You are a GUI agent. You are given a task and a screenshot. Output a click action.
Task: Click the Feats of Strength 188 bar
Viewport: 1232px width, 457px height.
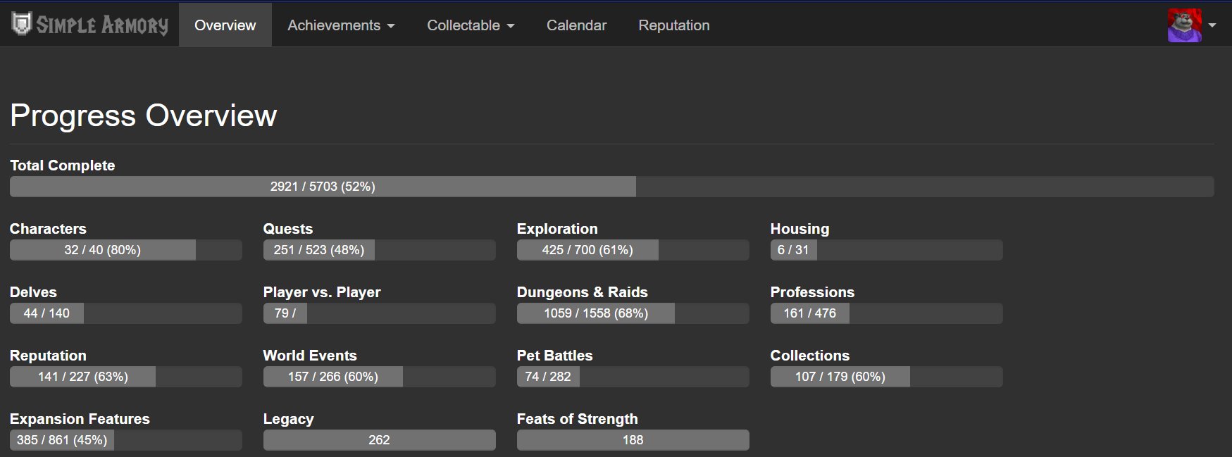(633, 440)
